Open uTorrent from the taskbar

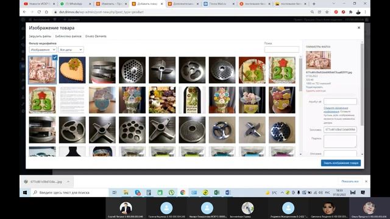pyautogui.click(x=171, y=192)
